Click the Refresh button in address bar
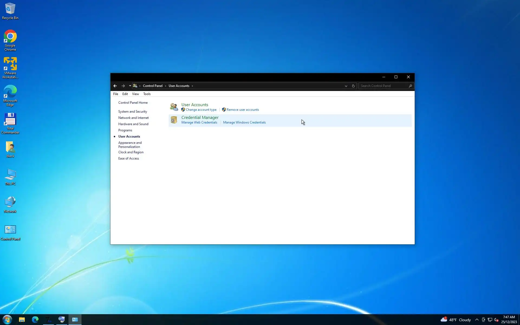520x325 pixels. (x=353, y=86)
